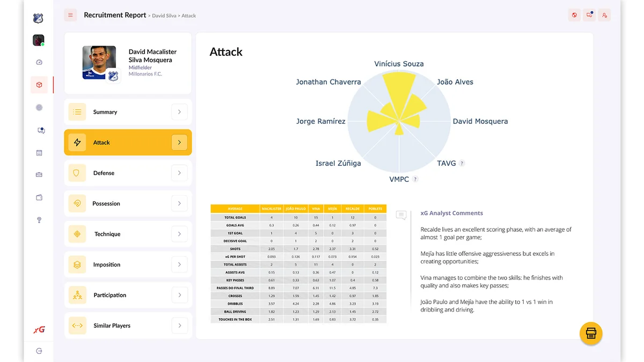Expand the Summary section
Viewport: 644px width, 362px height.
tap(127, 112)
